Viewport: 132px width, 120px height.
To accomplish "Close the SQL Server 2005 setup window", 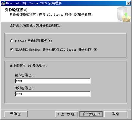I will [x=128, y=3].
